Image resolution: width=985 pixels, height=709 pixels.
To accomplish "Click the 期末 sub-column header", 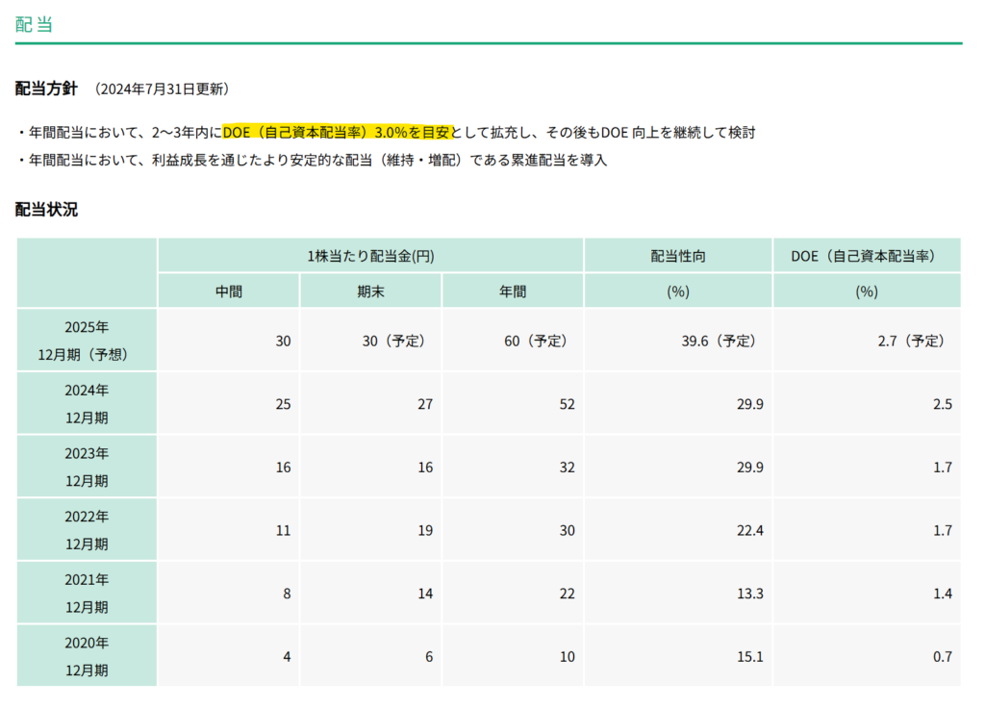I will coord(371,291).
